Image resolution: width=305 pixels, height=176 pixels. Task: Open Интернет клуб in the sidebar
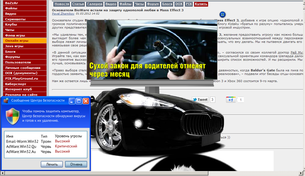tap(25, 89)
